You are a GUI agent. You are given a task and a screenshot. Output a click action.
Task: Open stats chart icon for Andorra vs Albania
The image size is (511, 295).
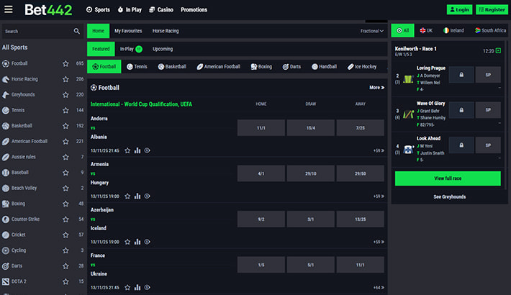pyautogui.click(x=137, y=150)
